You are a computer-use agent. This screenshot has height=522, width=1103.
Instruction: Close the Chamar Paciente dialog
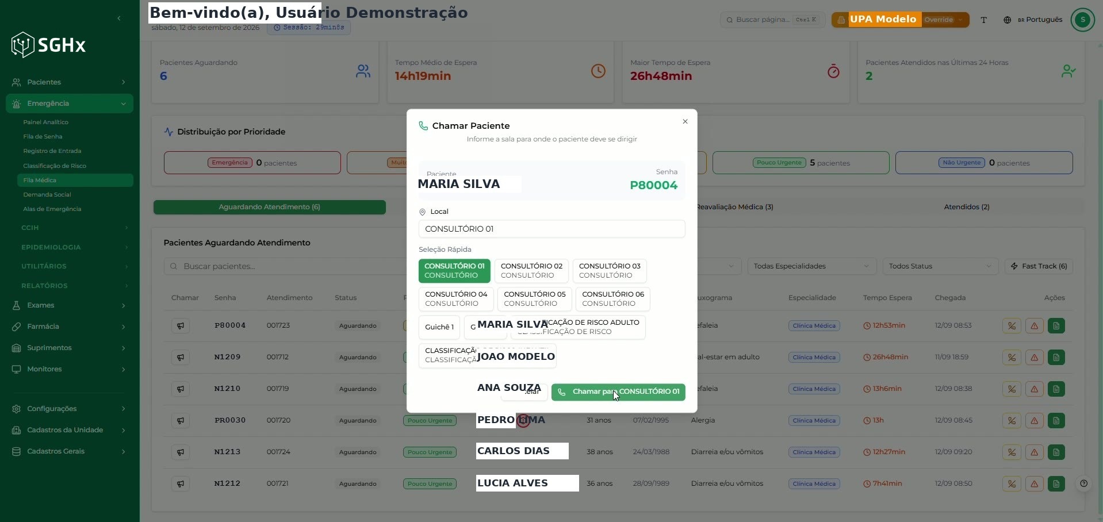pyautogui.click(x=685, y=121)
